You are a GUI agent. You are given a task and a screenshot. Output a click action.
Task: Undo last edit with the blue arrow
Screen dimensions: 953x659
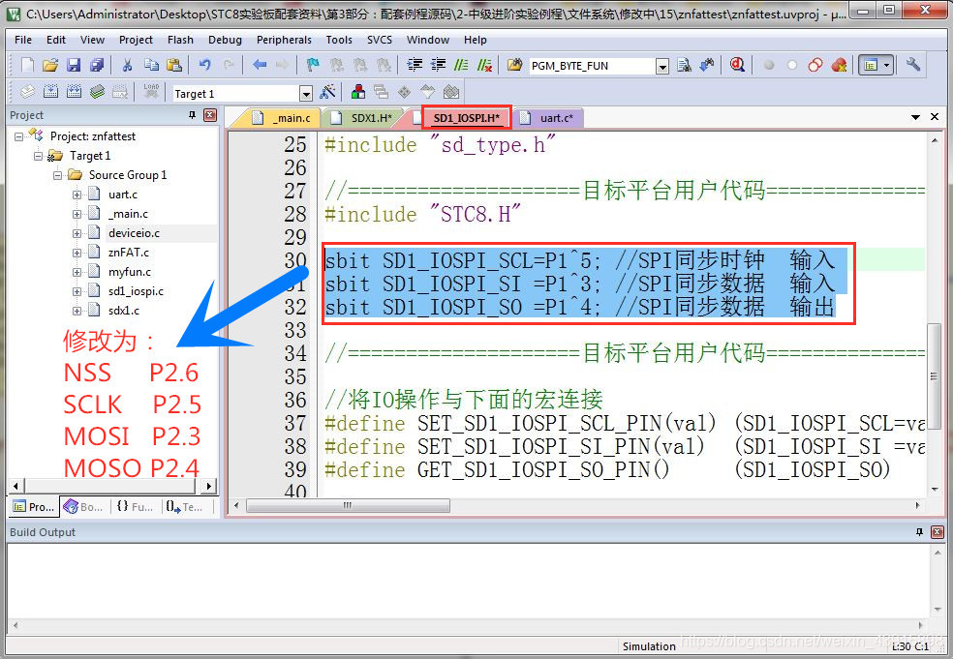click(x=204, y=65)
